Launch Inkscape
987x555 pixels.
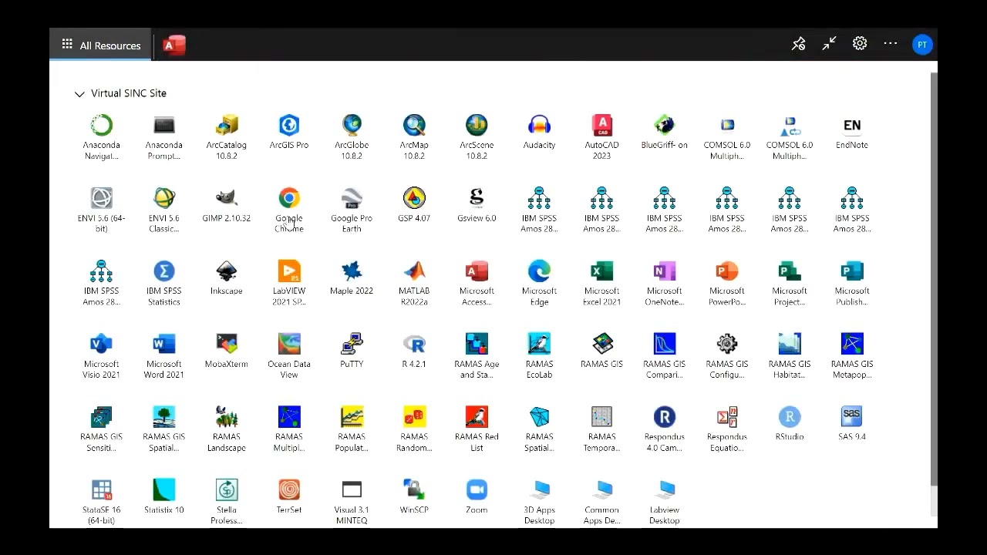(227, 278)
